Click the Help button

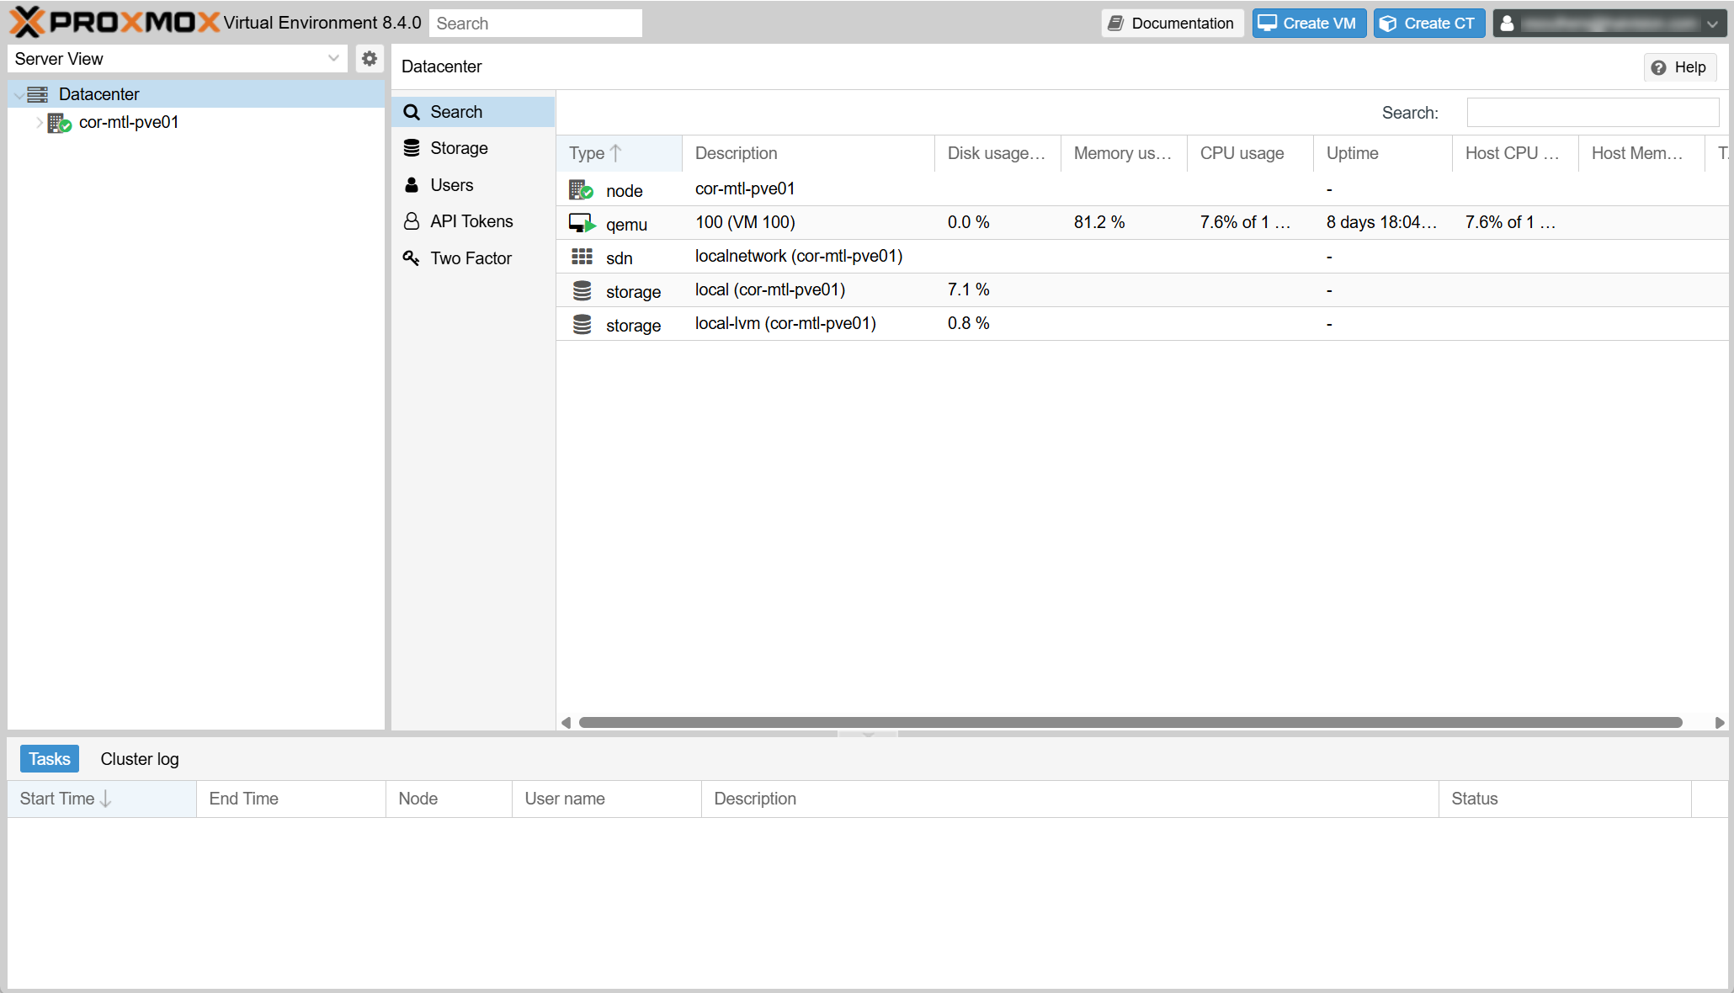1680,67
